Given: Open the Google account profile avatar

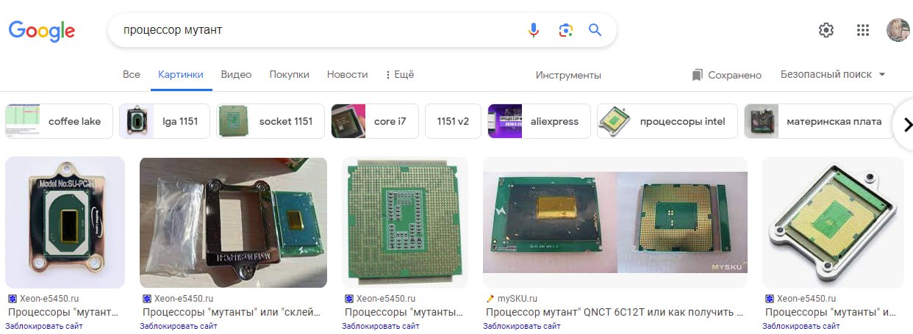Looking at the screenshot, I should (x=898, y=30).
